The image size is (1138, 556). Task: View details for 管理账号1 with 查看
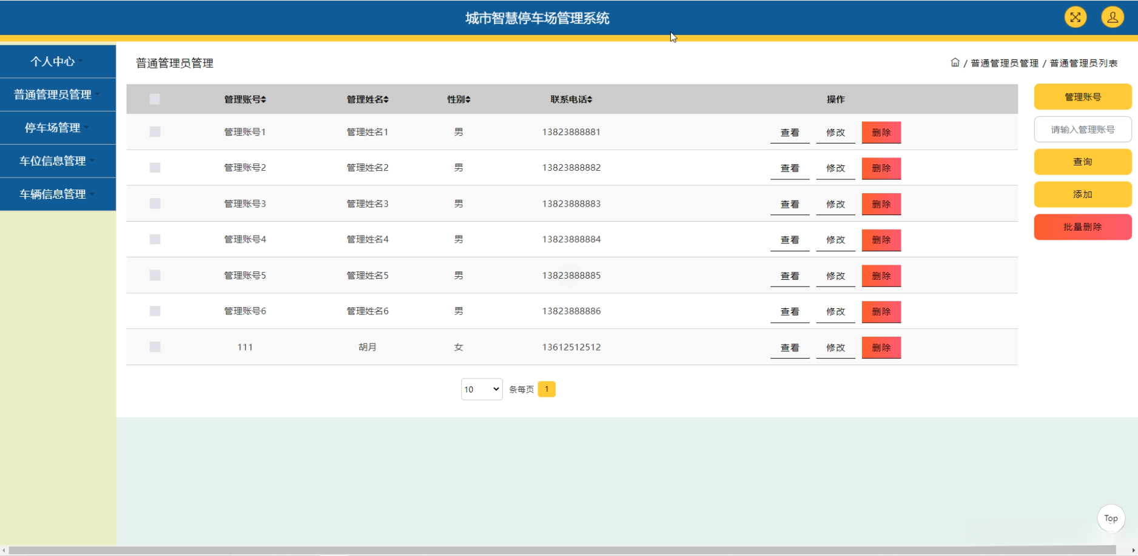790,133
